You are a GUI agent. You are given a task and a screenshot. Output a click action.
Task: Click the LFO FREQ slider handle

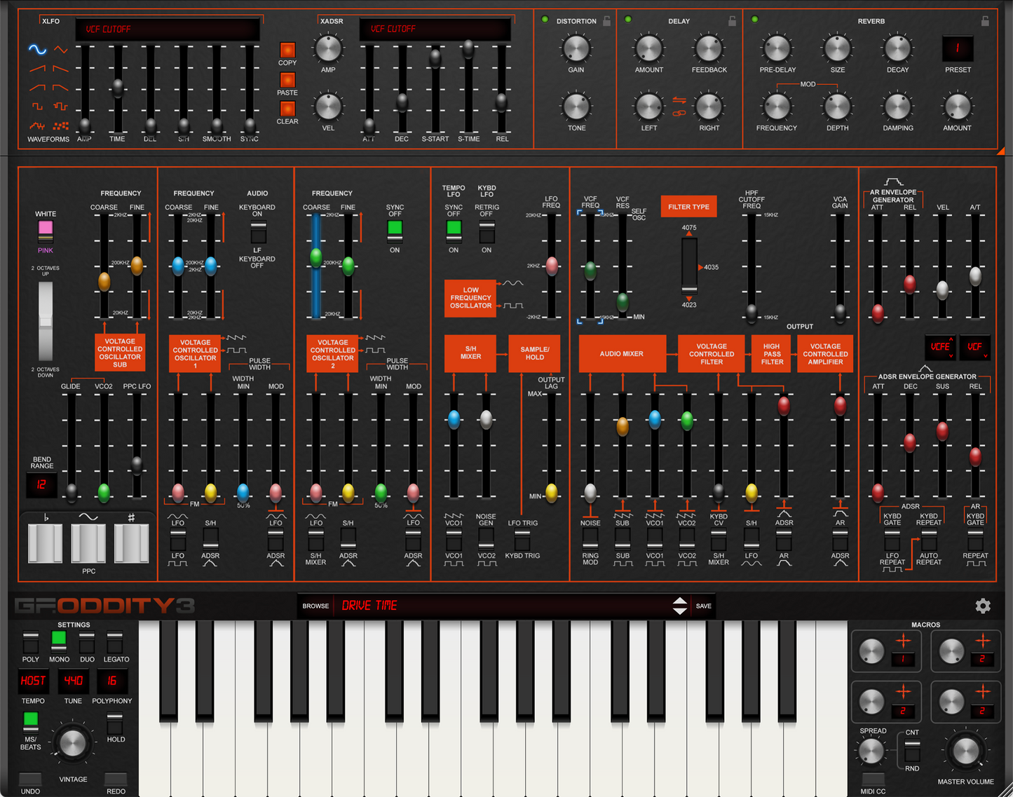coord(552,265)
